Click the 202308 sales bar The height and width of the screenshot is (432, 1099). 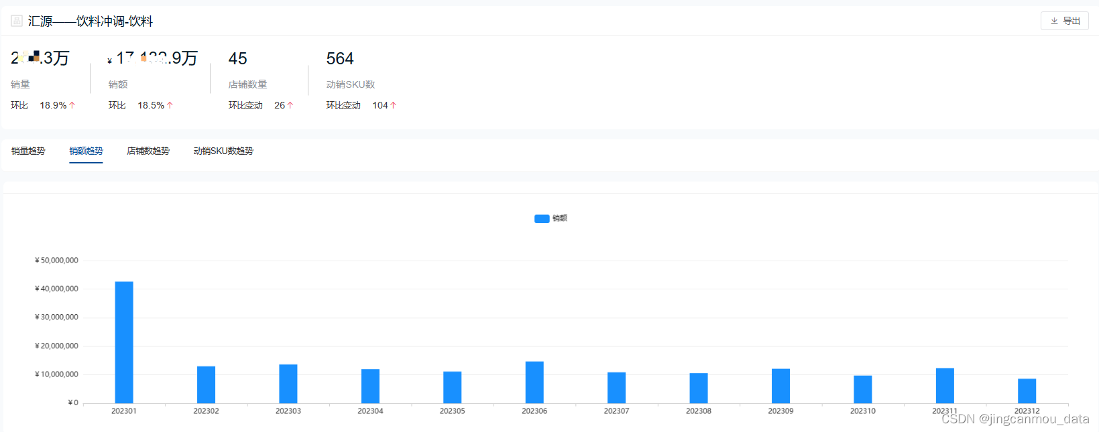pyautogui.click(x=699, y=388)
